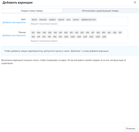Pick size tag 100D

coord(73,37)
